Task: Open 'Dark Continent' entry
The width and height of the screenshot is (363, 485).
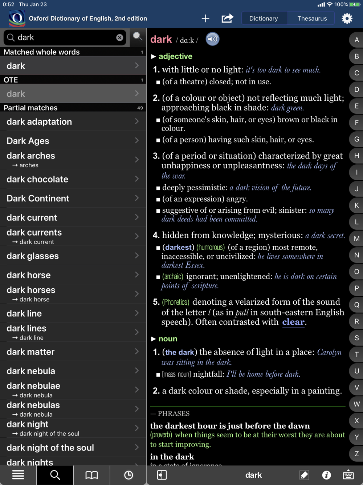Action: [73, 198]
